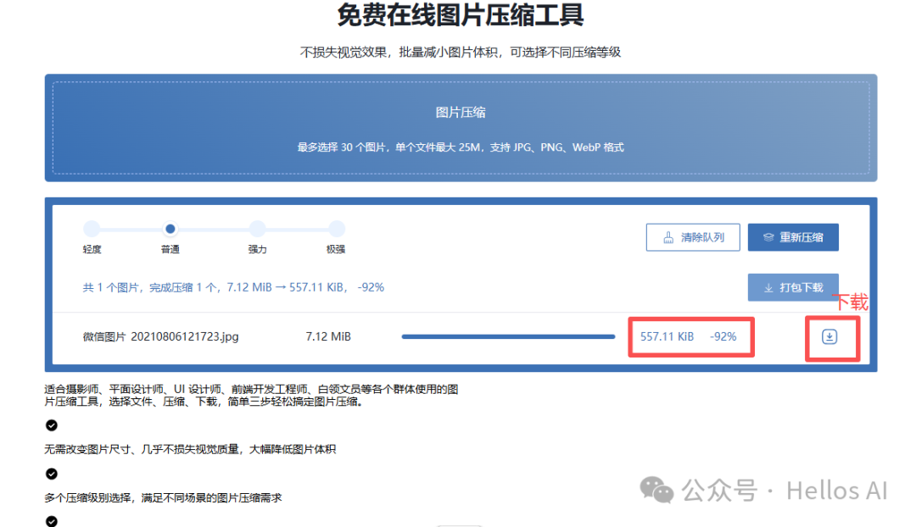The width and height of the screenshot is (916, 527).
Task: Click the 清除队列 button
Action: (x=693, y=236)
